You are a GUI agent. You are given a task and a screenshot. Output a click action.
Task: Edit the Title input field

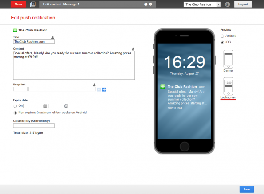pyautogui.click(x=34, y=42)
